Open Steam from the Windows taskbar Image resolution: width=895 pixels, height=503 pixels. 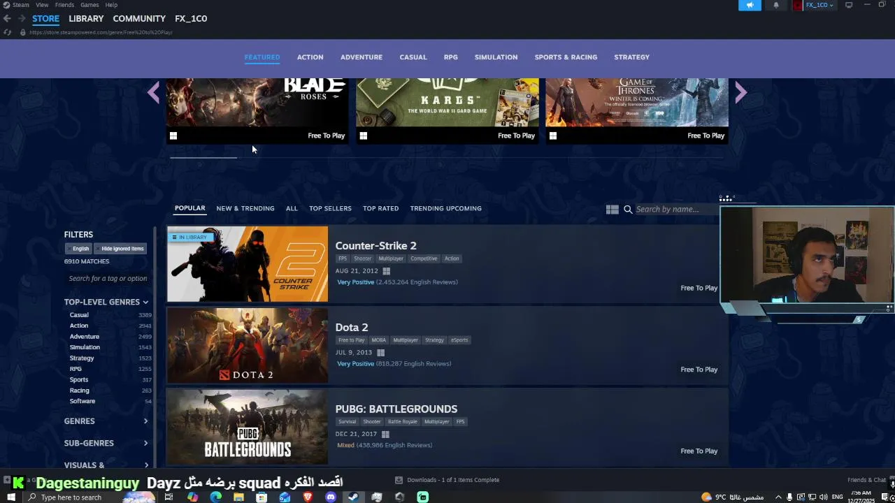pos(354,497)
